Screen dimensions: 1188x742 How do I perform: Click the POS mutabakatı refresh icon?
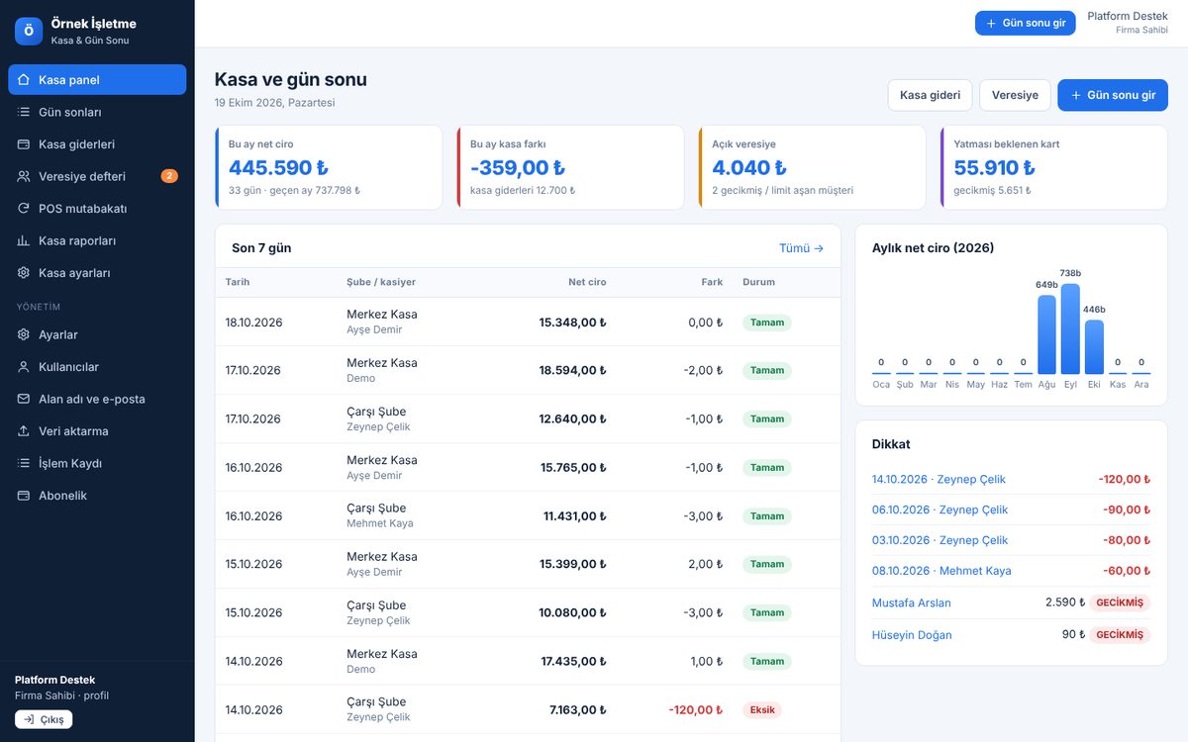click(24, 209)
